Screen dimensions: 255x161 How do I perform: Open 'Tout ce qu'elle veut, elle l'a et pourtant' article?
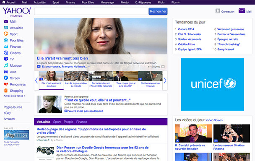[97, 100]
